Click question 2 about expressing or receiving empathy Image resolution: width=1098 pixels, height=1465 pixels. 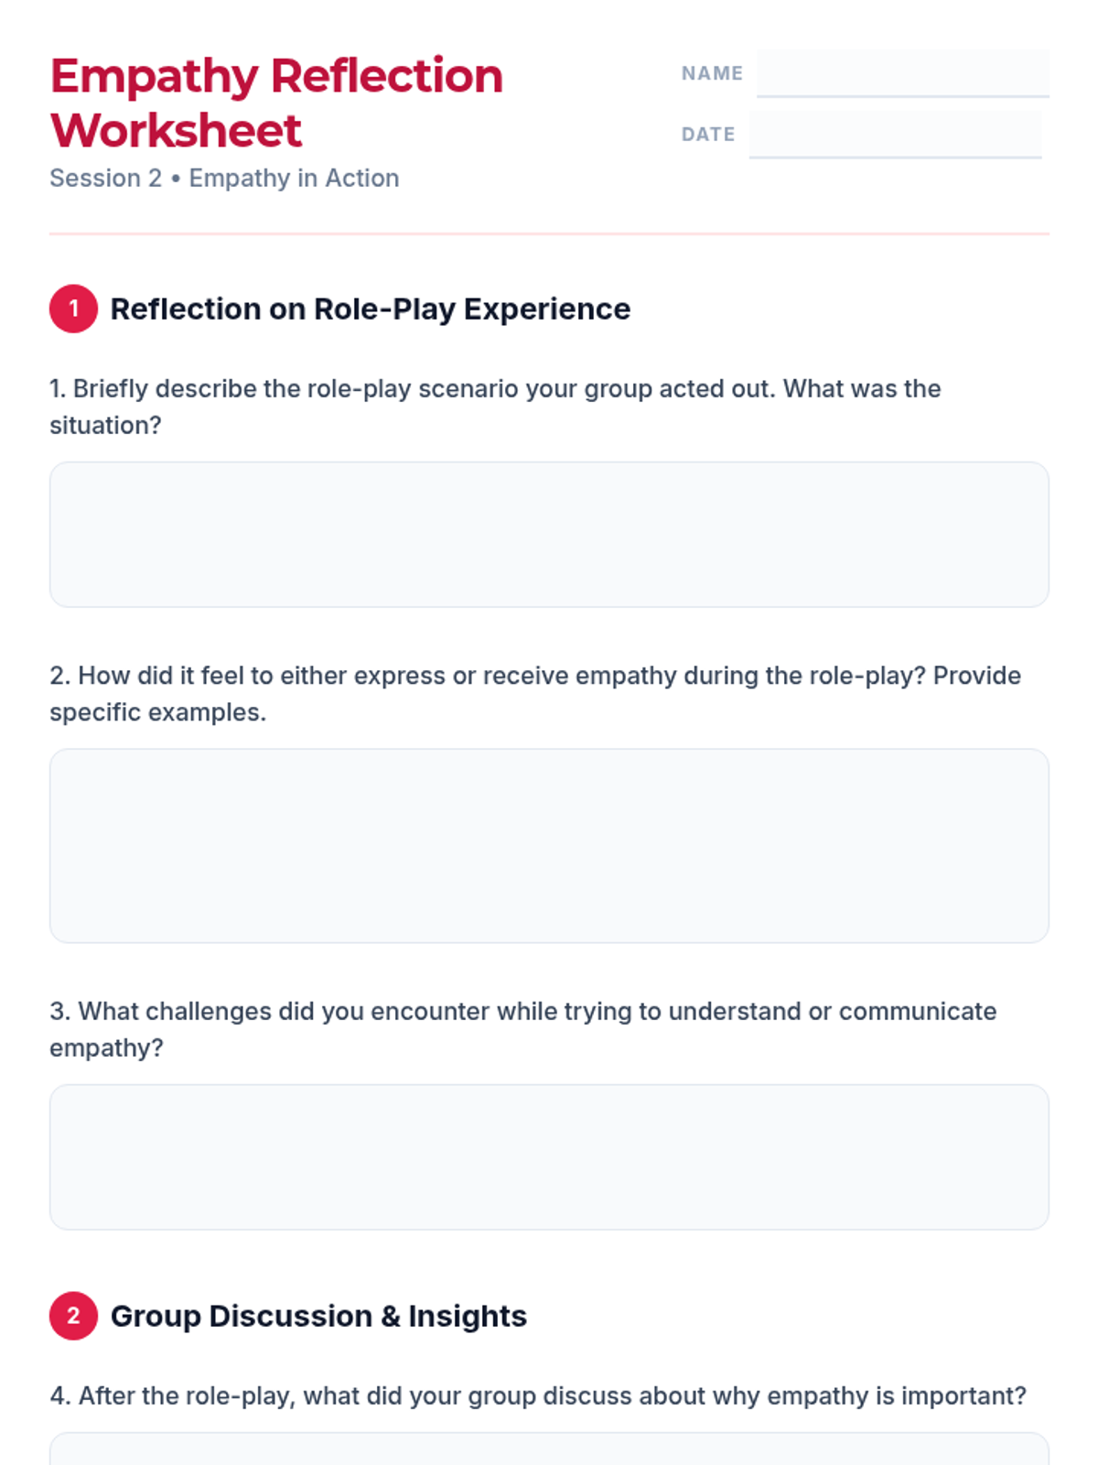(535, 694)
